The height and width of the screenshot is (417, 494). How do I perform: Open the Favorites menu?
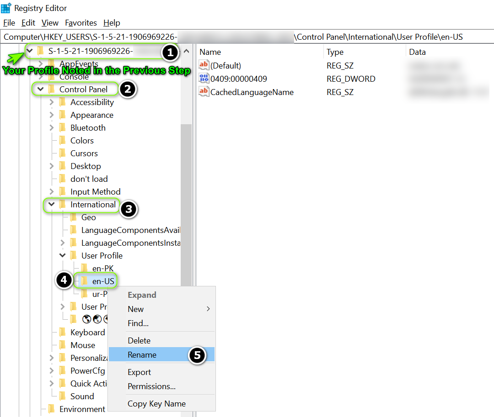(81, 23)
